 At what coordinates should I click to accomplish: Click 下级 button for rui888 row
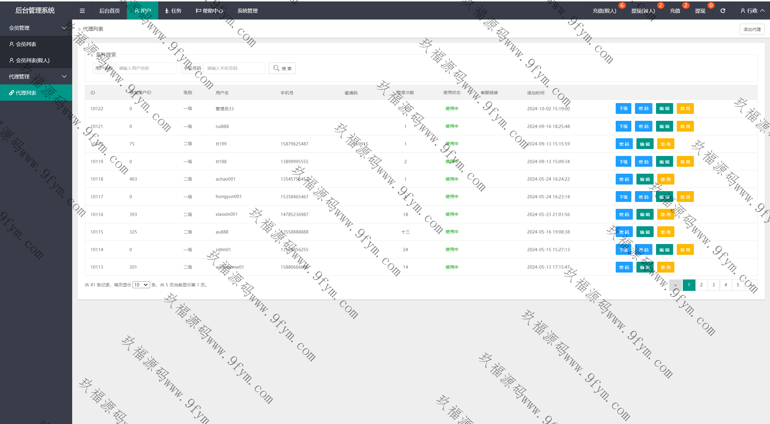pyautogui.click(x=623, y=127)
